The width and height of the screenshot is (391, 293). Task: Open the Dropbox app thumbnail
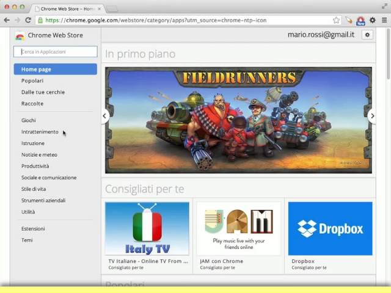point(330,228)
